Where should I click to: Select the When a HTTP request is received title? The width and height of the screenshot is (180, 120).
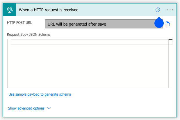click(49, 10)
